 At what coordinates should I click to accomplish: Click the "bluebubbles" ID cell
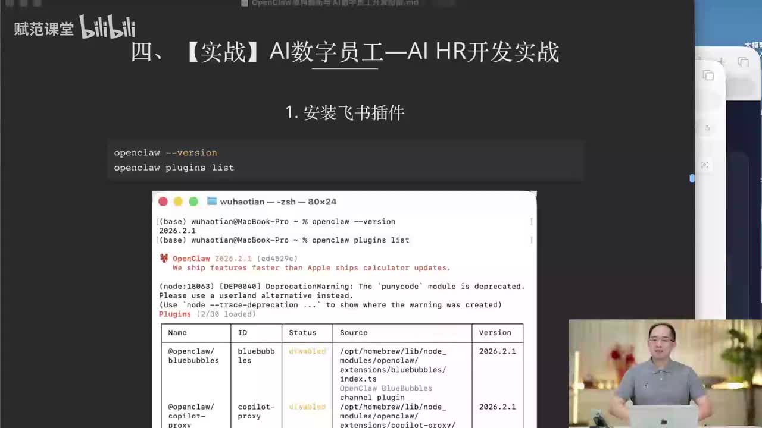coord(256,356)
